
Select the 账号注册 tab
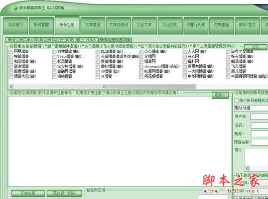[x=67, y=25]
